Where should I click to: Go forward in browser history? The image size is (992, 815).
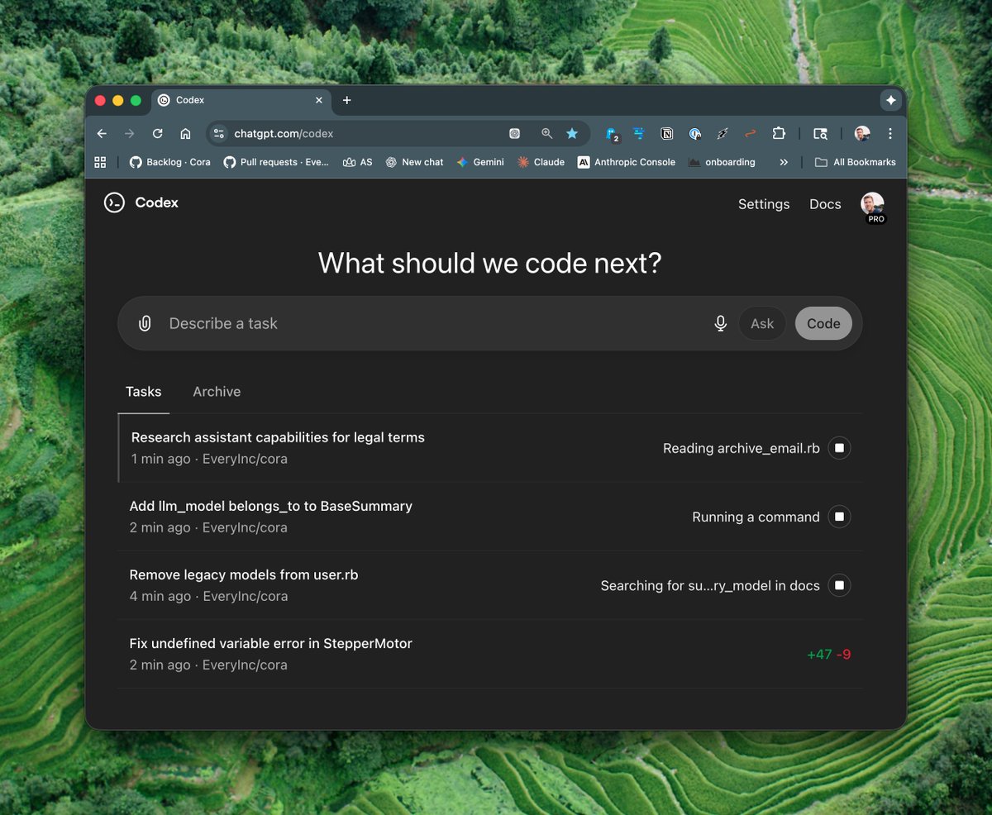point(129,133)
